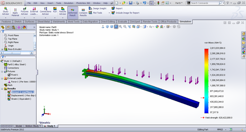Screen dimensions: 246x132
Task: Open the Save dropdown arrow
Action: 134,3
